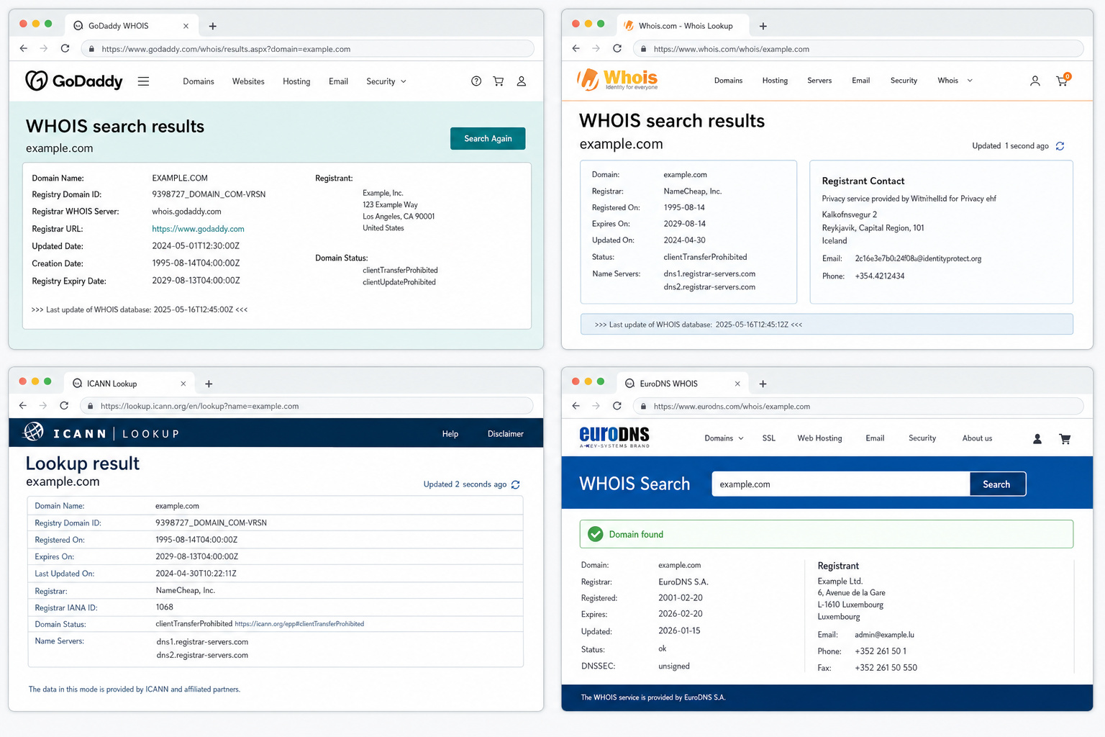Open GoDaddy Hosting menu

(x=296, y=81)
